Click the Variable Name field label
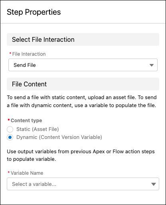166x205 pixels. [27, 173]
